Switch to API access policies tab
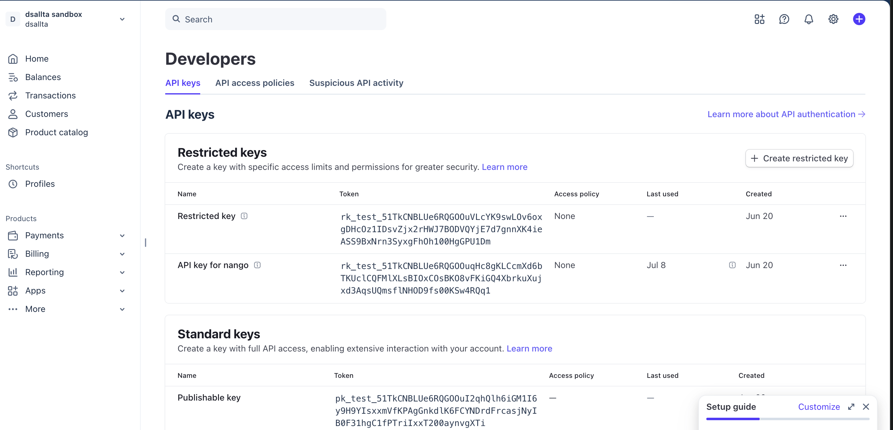Screen dimensions: 893x430 point(255,83)
